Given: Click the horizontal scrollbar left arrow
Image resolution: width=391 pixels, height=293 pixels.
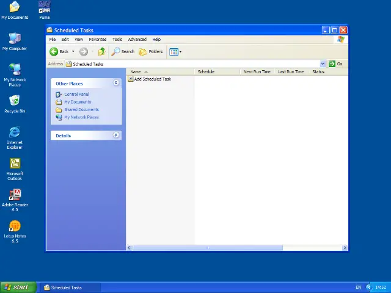Looking at the screenshot, I should tap(129, 248).
